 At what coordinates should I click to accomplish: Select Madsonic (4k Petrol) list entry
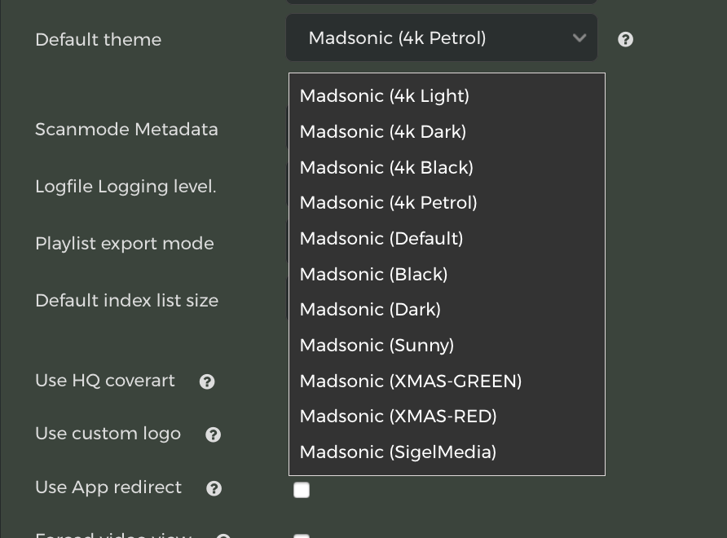coord(388,203)
